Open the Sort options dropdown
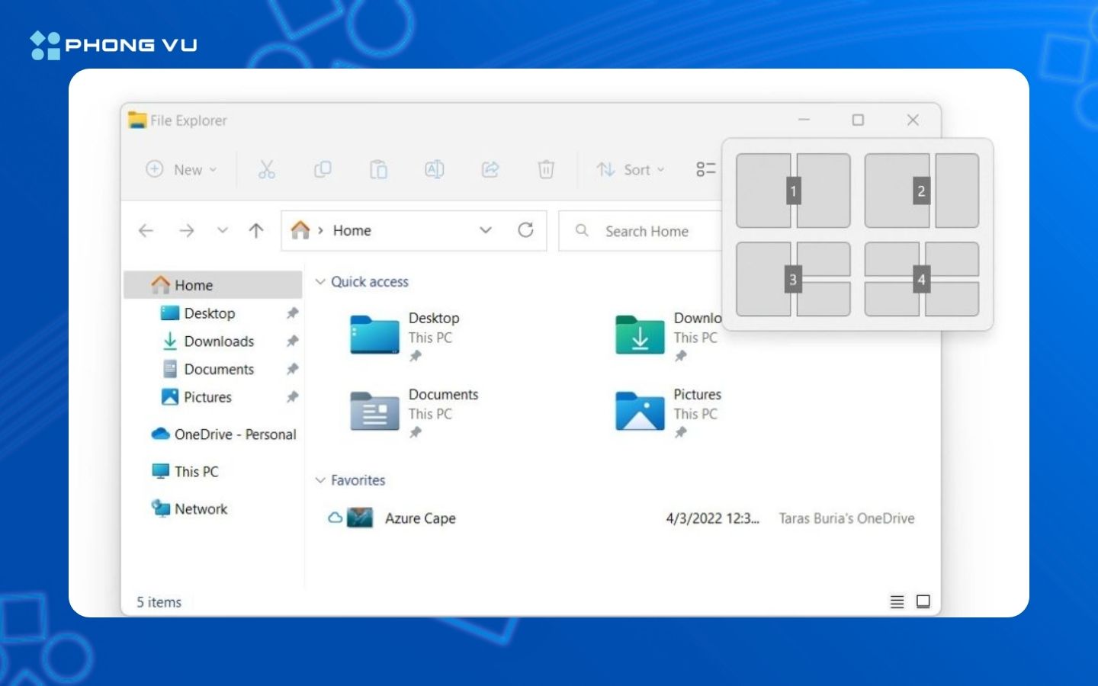This screenshot has height=686, width=1098. pos(631,169)
